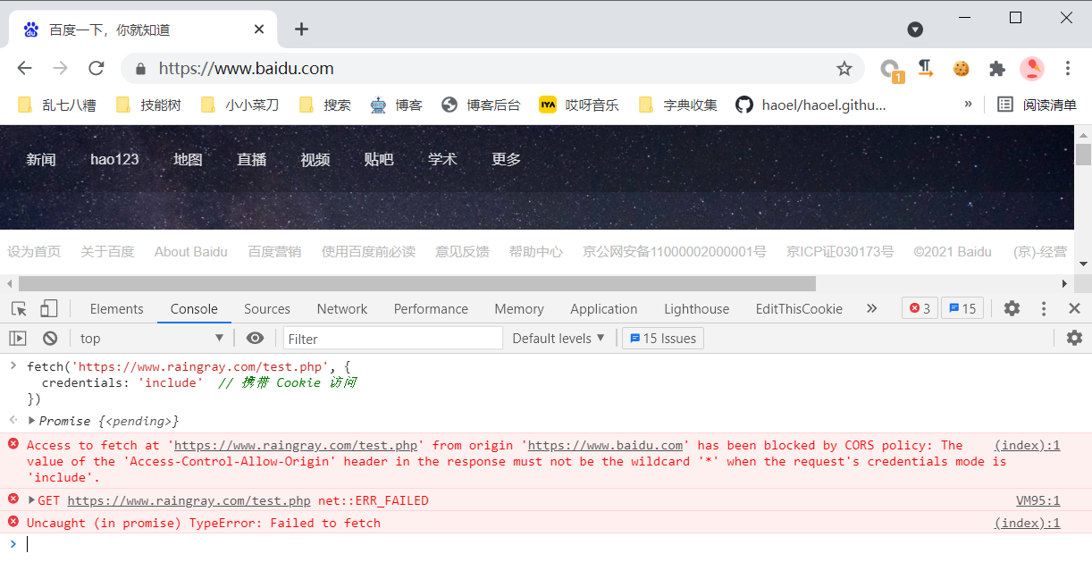Viewport: 1092px width, 562px height.
Task: Go forward to the next page
Action: tap(60, 69)
